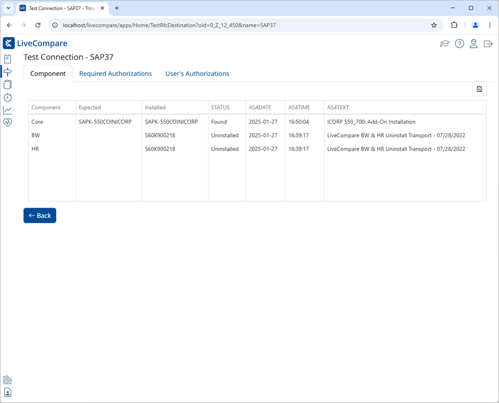Screen dimensions: 499x403
Task: Click the STATUS column header
Action: point(220,107)
